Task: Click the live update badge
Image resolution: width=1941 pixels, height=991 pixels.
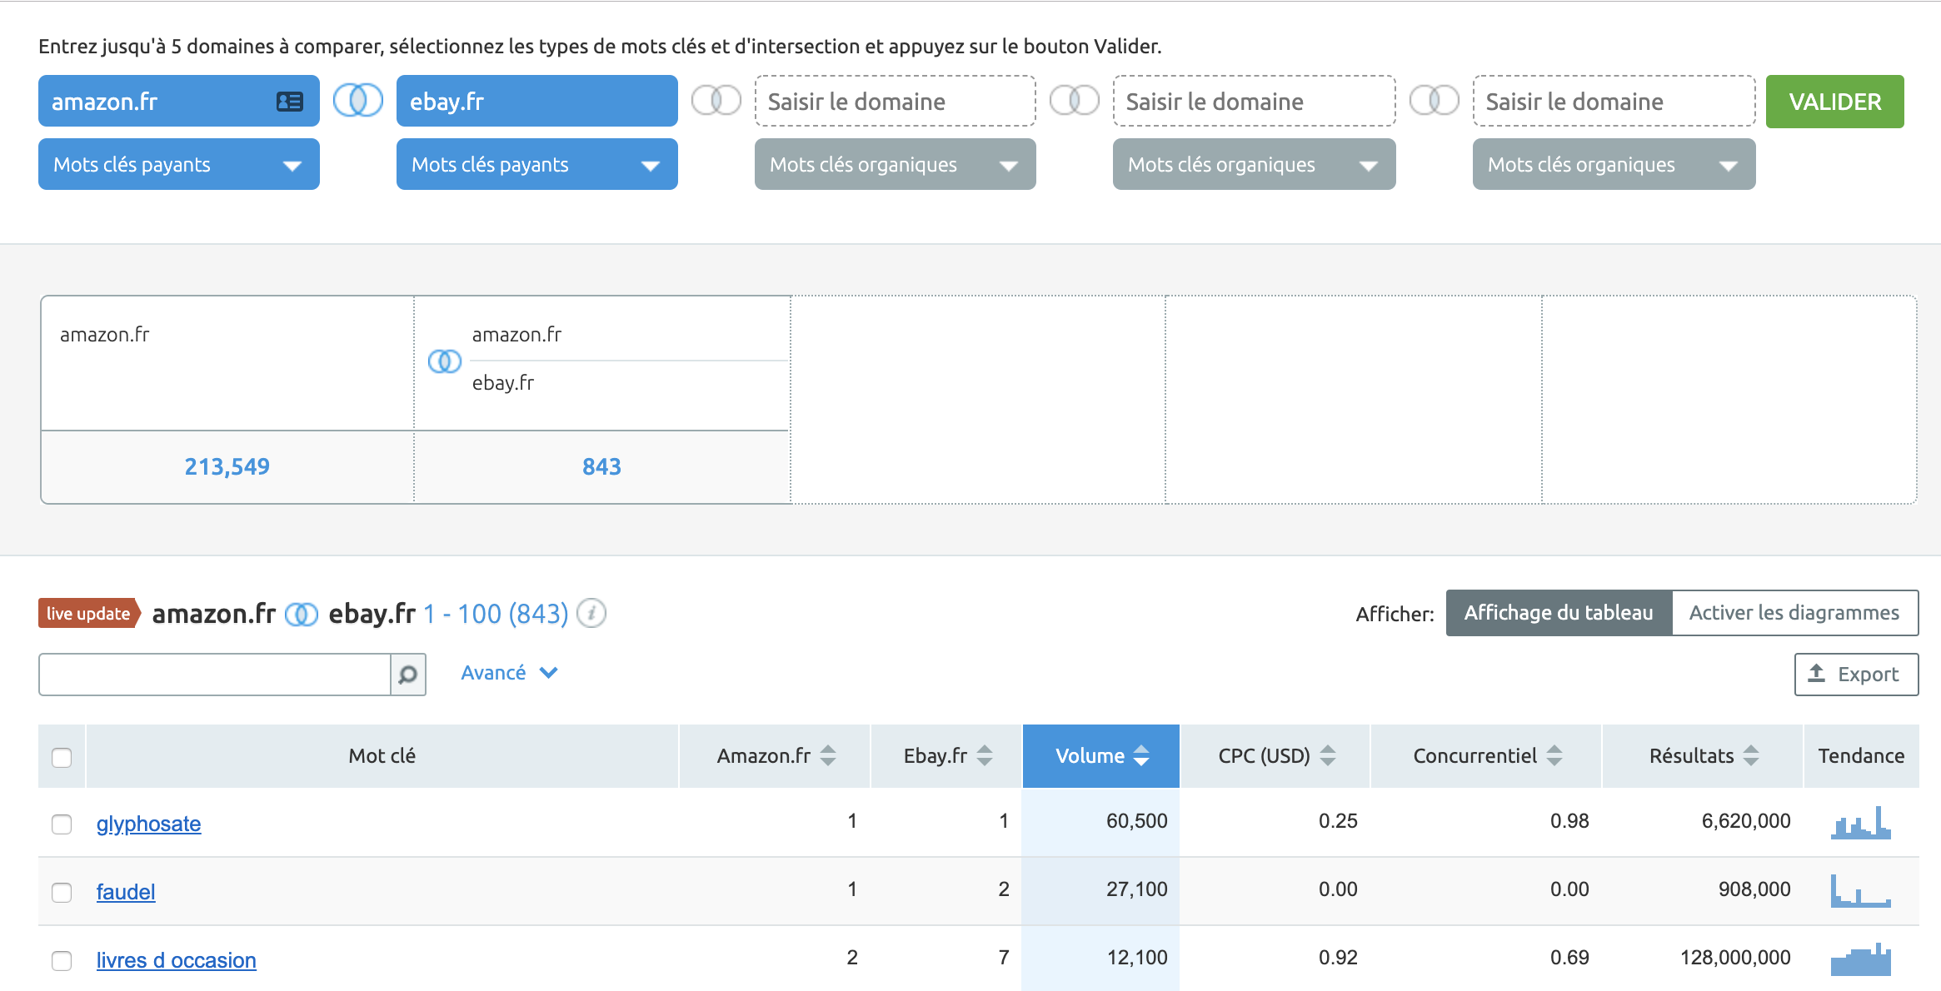Action: pyautogui.click(x=89, y=614)
